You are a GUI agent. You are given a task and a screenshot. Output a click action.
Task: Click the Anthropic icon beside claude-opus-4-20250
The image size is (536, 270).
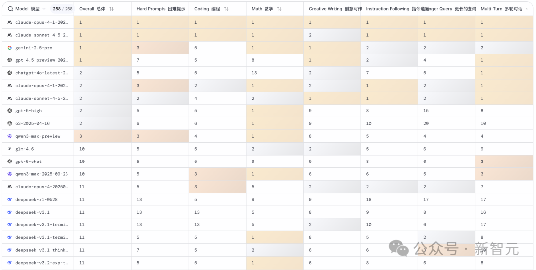[10, 187]
